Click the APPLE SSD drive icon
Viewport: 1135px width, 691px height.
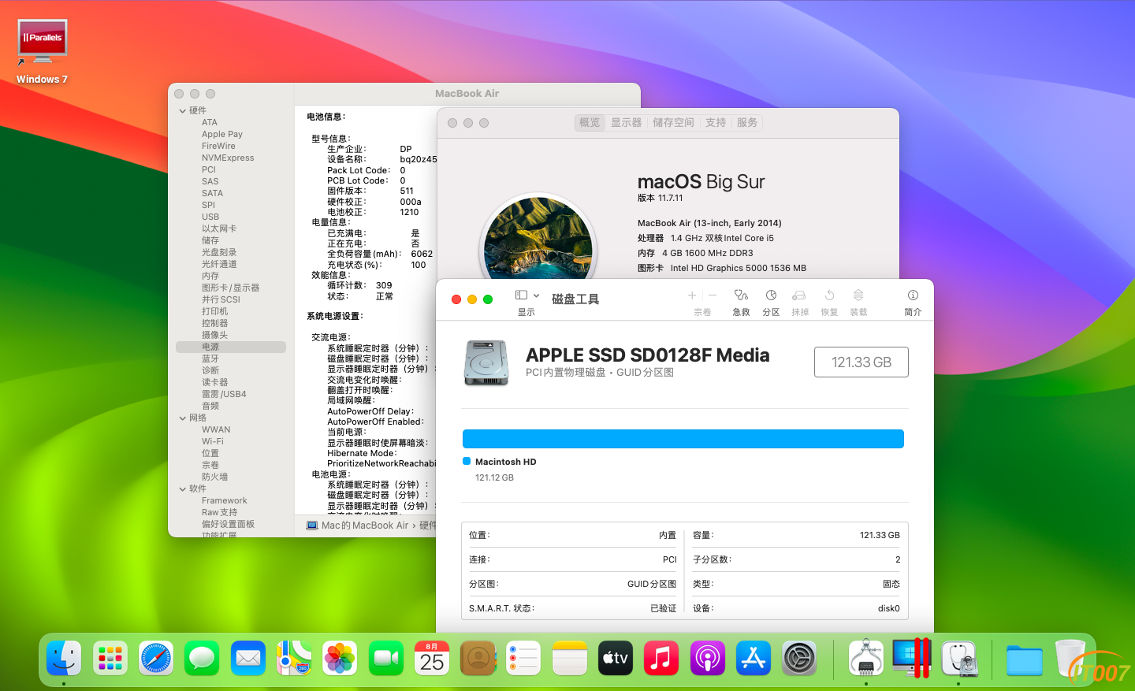tap(486, 362)
